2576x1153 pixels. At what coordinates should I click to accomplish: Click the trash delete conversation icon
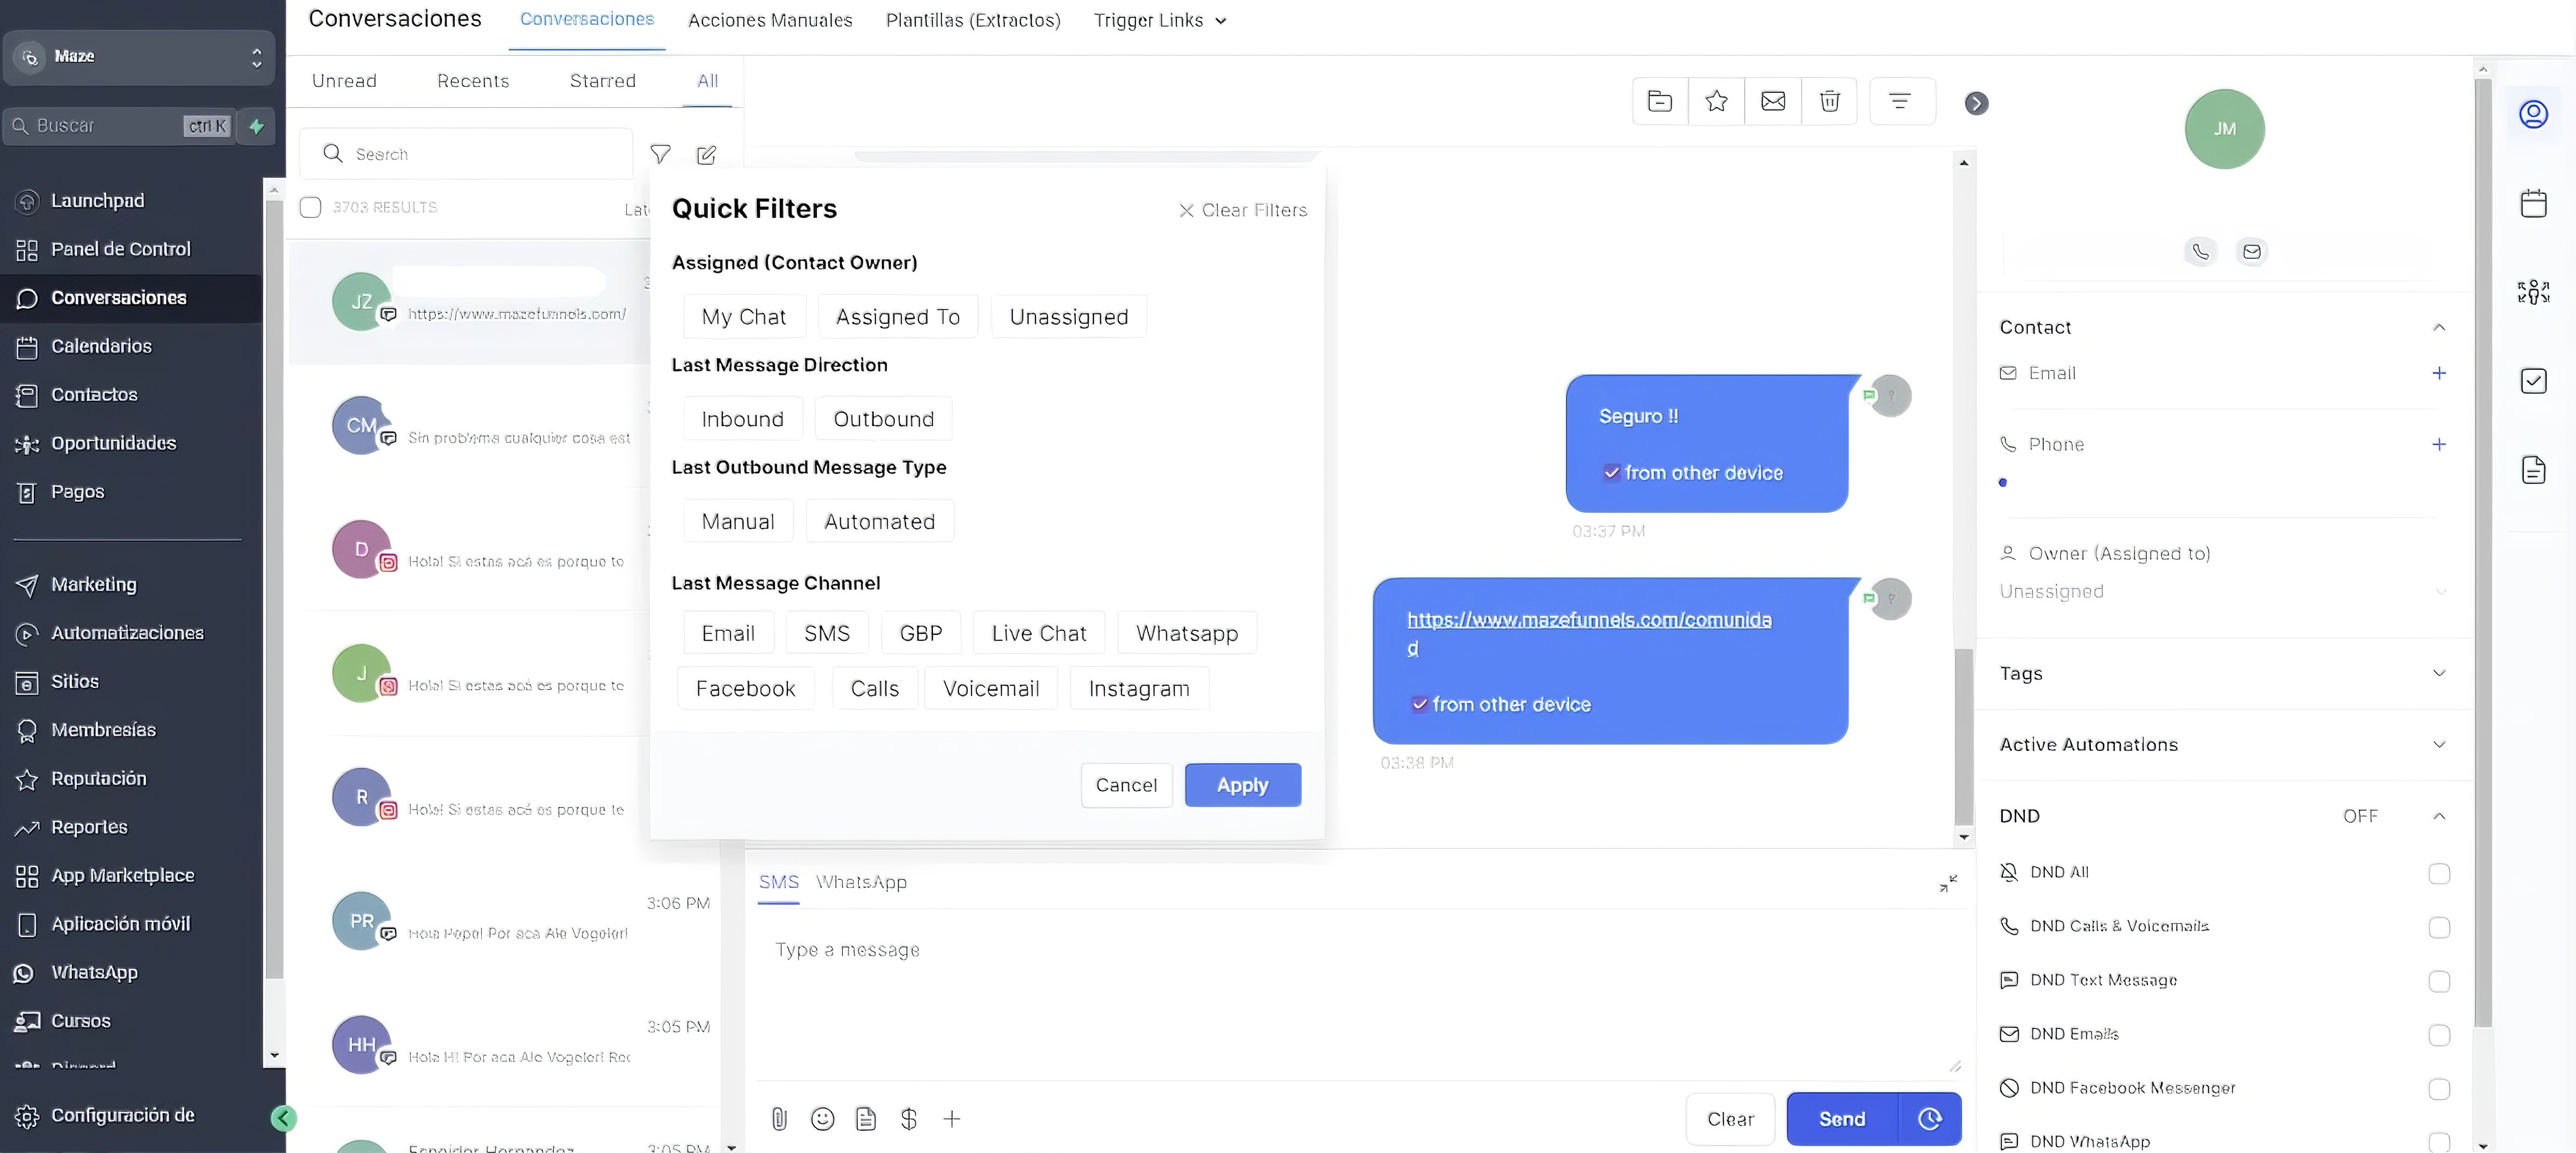click(x=1829, y=101)
